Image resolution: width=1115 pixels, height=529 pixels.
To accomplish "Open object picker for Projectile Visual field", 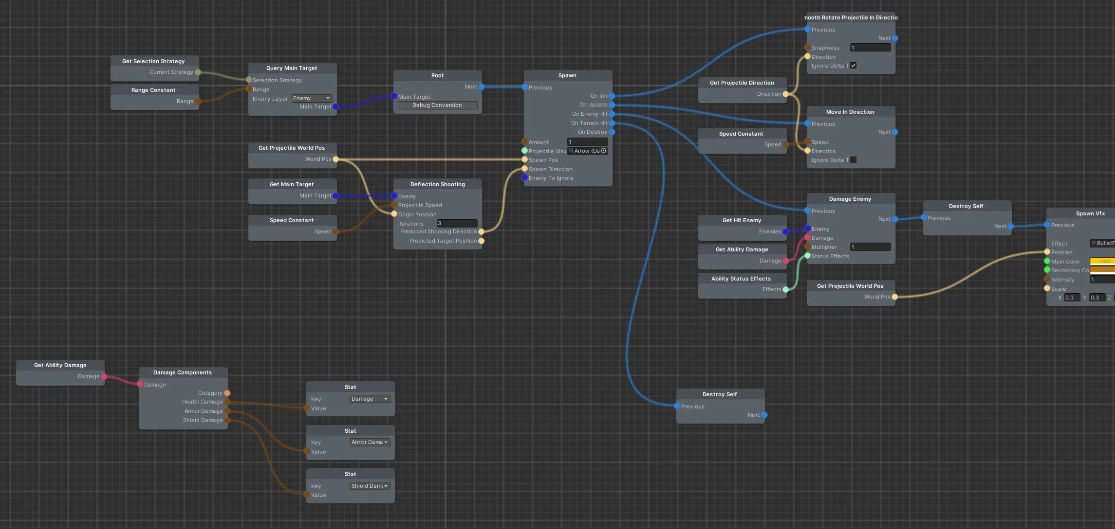I will [604, 151].
